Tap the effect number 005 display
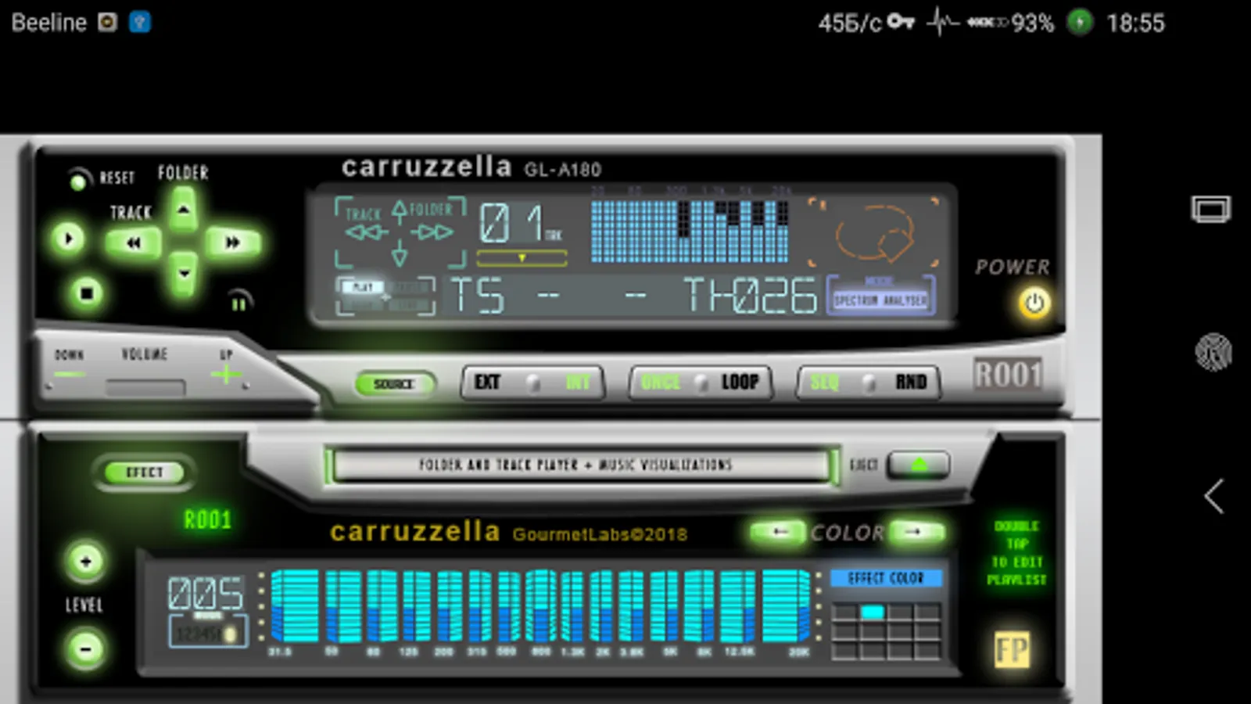 (x=205, y=594)
